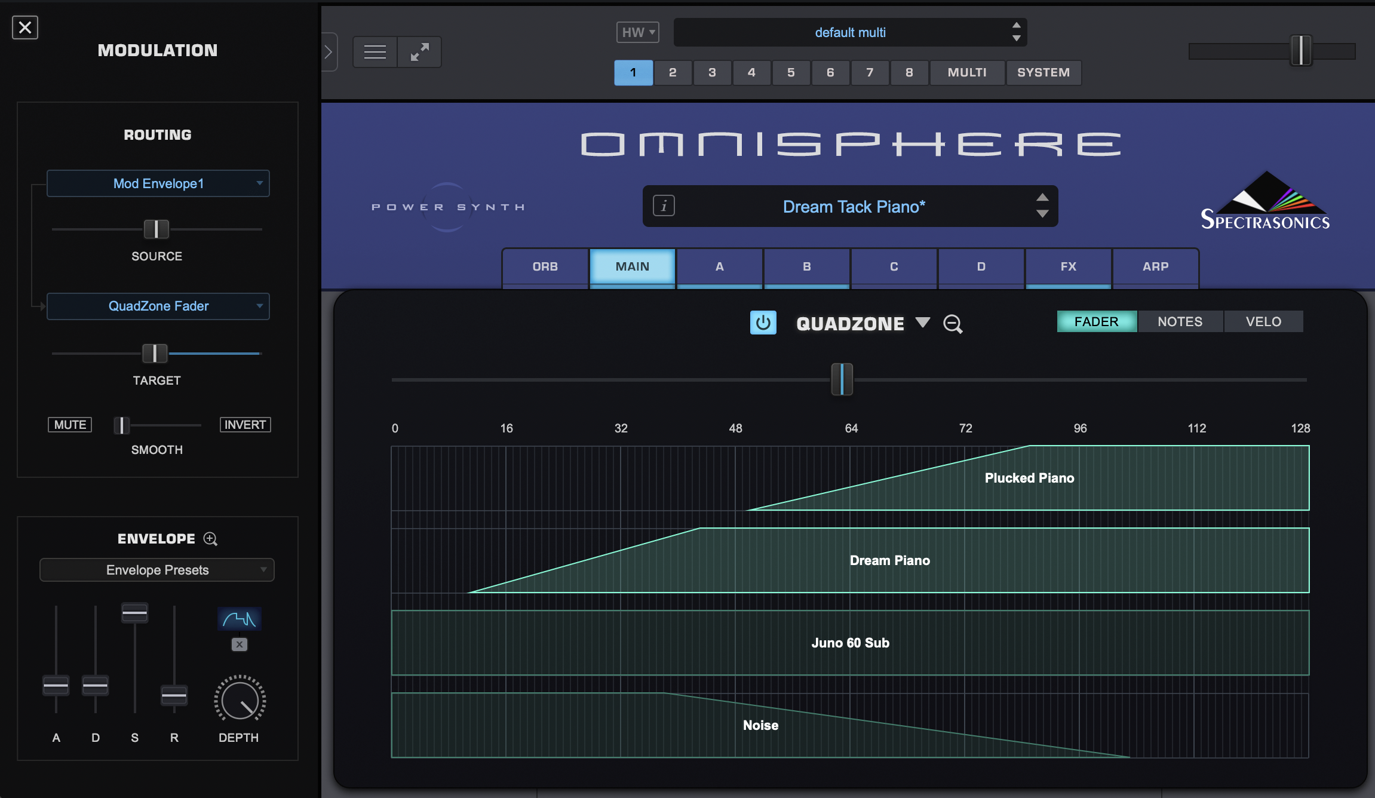Viewport: 1375px width, 798px height.
Task: Open the patch info icon
Action: 664,206
